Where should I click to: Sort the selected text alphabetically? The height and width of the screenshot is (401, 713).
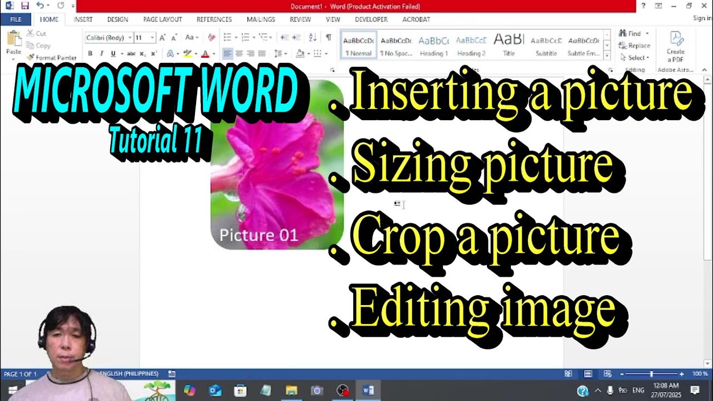[x=312, y=37]
